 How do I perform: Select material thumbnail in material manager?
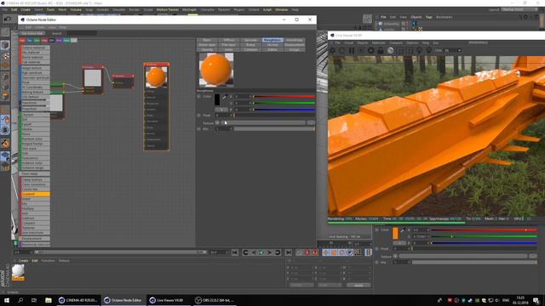tap(18, 272)
